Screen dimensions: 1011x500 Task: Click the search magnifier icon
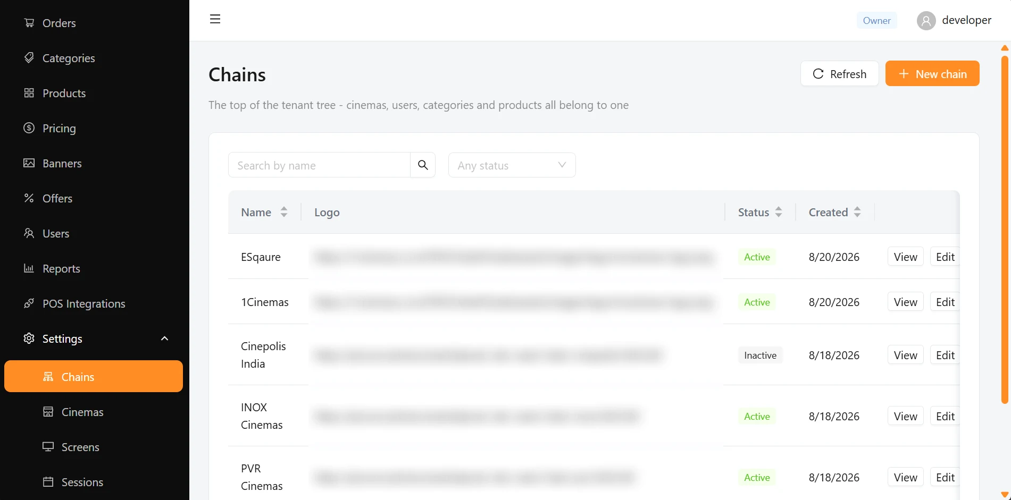(x=423, y=165)
